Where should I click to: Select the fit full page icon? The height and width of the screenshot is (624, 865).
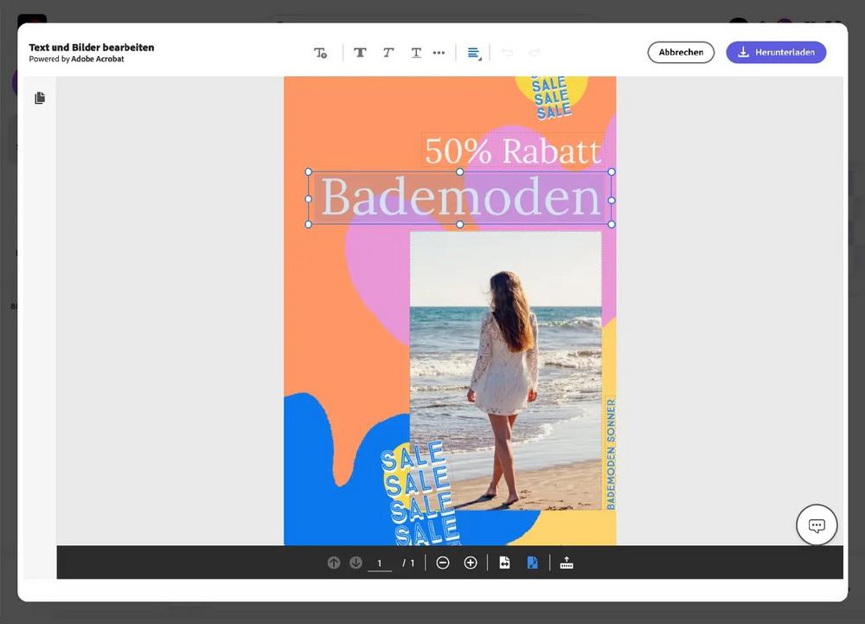(532, 563)
